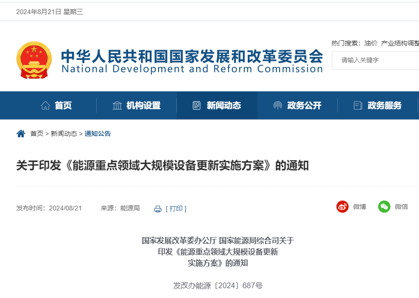This screenshot has width=419, height=298.
Task: Click [打印] to print the article
Action: pos(177,208)
